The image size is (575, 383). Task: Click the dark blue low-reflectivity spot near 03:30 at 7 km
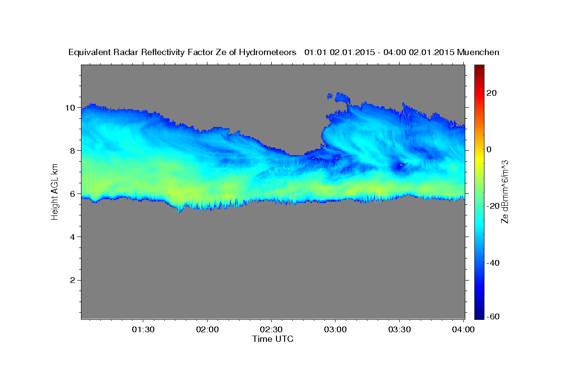399,166
